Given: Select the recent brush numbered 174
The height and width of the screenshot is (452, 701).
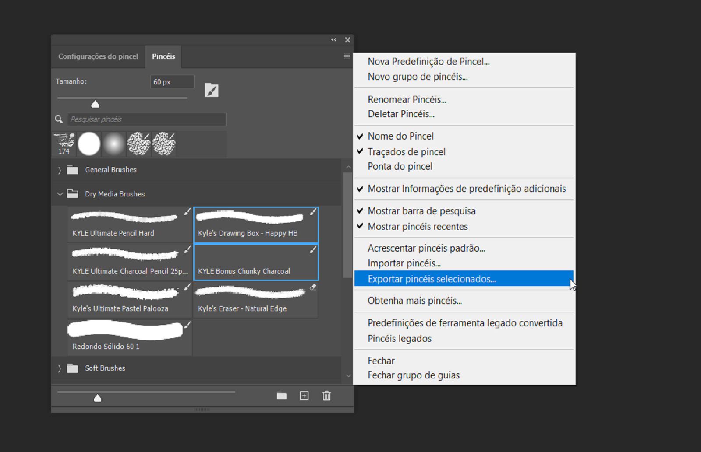Looking at the screenshot, I should pyautogui.click(x=64, y=144).
